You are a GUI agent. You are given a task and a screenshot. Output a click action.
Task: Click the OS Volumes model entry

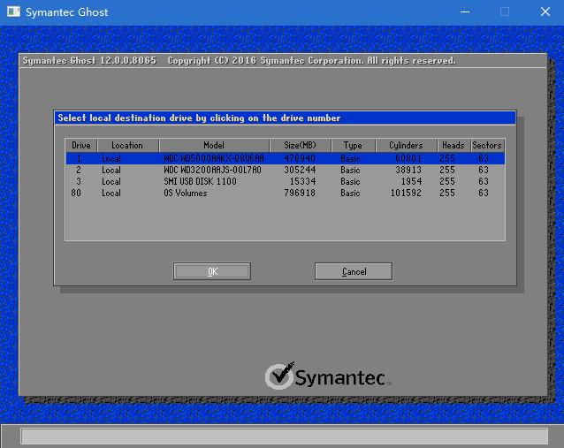pos(186,194)
